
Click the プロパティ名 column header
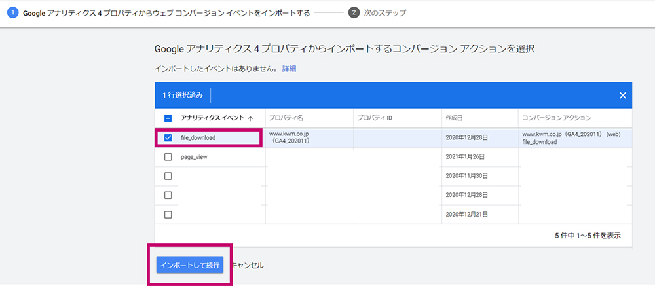286,118
